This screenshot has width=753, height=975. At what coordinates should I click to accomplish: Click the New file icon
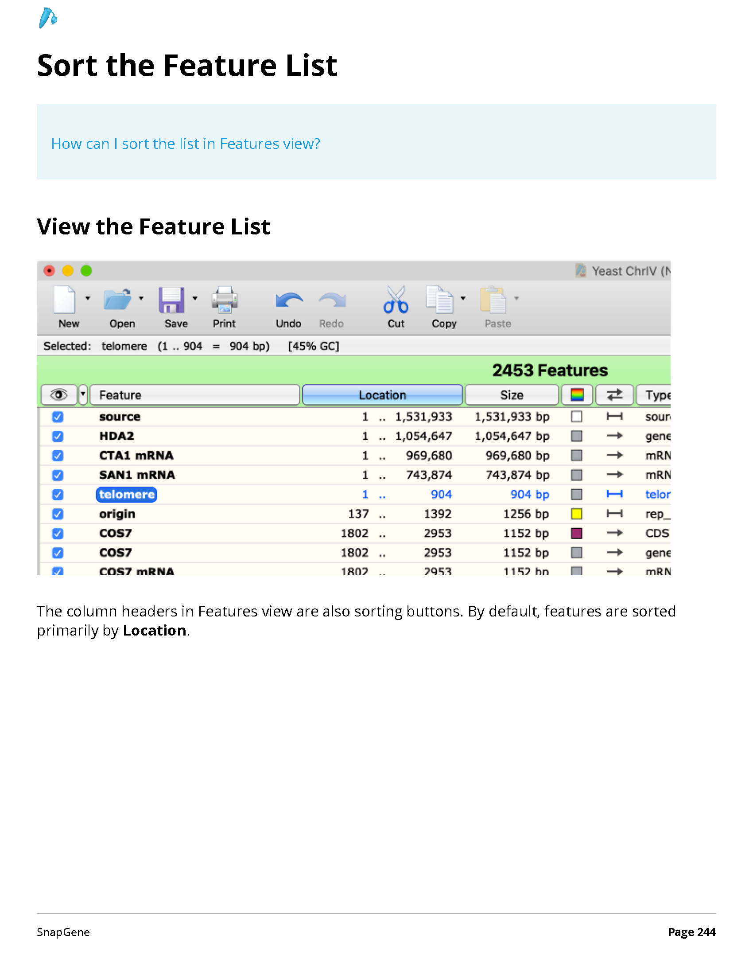coord(64,299)
